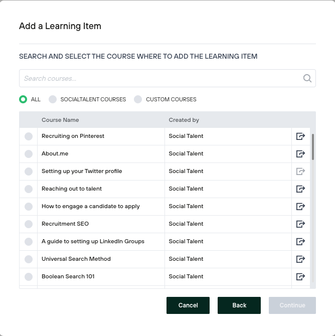Select the ALL filter radio button
The height and width of the screenshot is (336, 335).
23,99
